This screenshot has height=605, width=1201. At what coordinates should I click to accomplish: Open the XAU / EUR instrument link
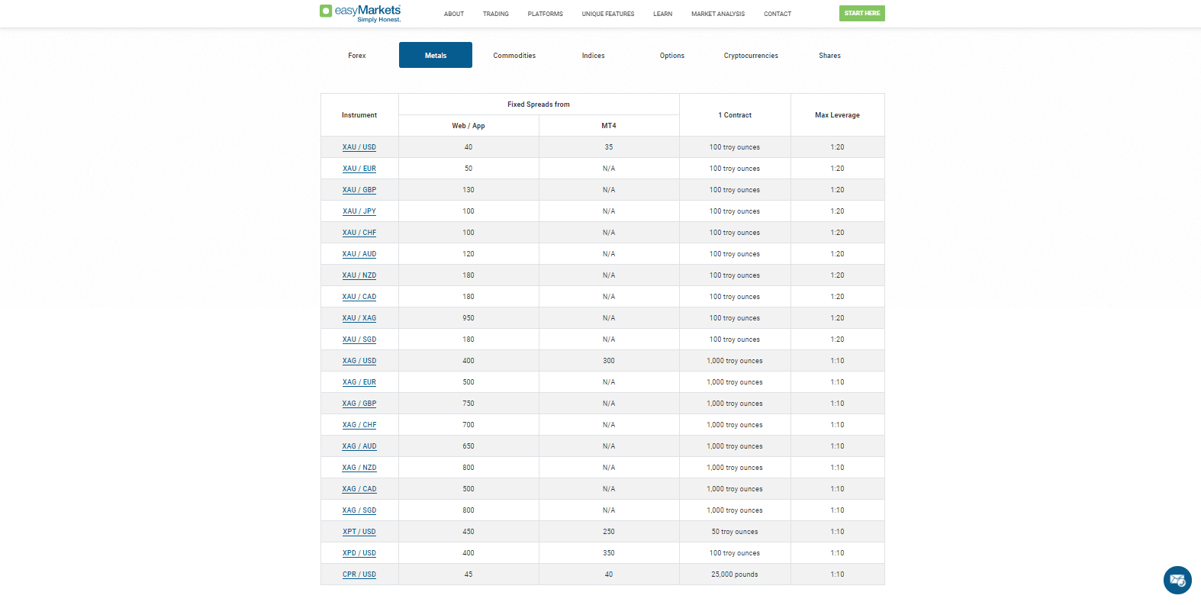(359, 169)
